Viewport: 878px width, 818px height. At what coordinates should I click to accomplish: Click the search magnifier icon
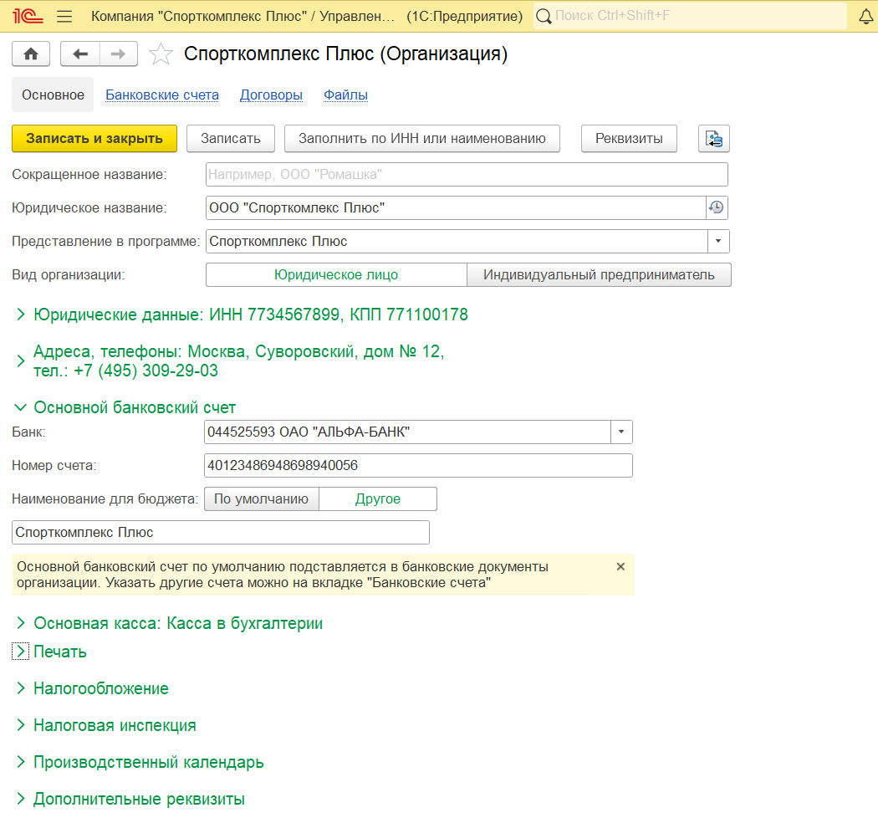click(x=544, y=16)
